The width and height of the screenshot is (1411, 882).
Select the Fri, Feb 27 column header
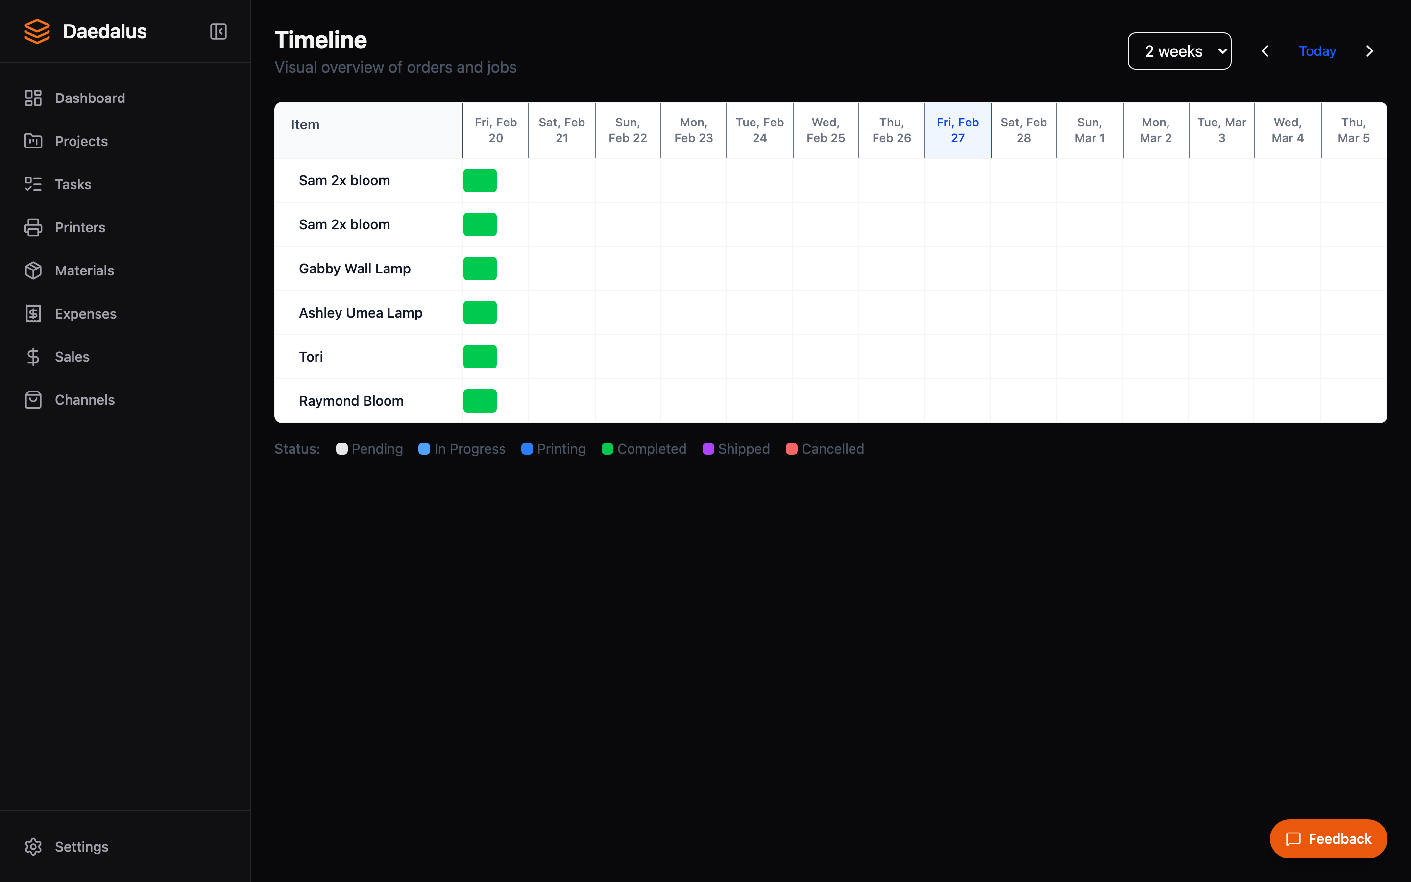[x=957, y=129]
